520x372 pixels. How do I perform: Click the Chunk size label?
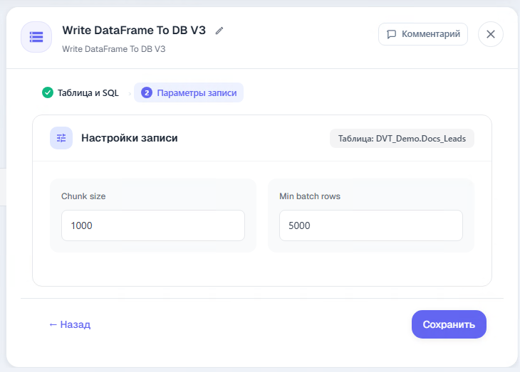coord(83,196)
